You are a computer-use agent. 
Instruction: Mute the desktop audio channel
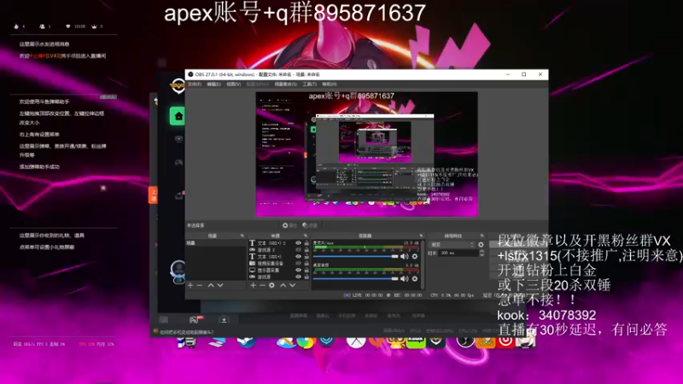tap(404, 279)
